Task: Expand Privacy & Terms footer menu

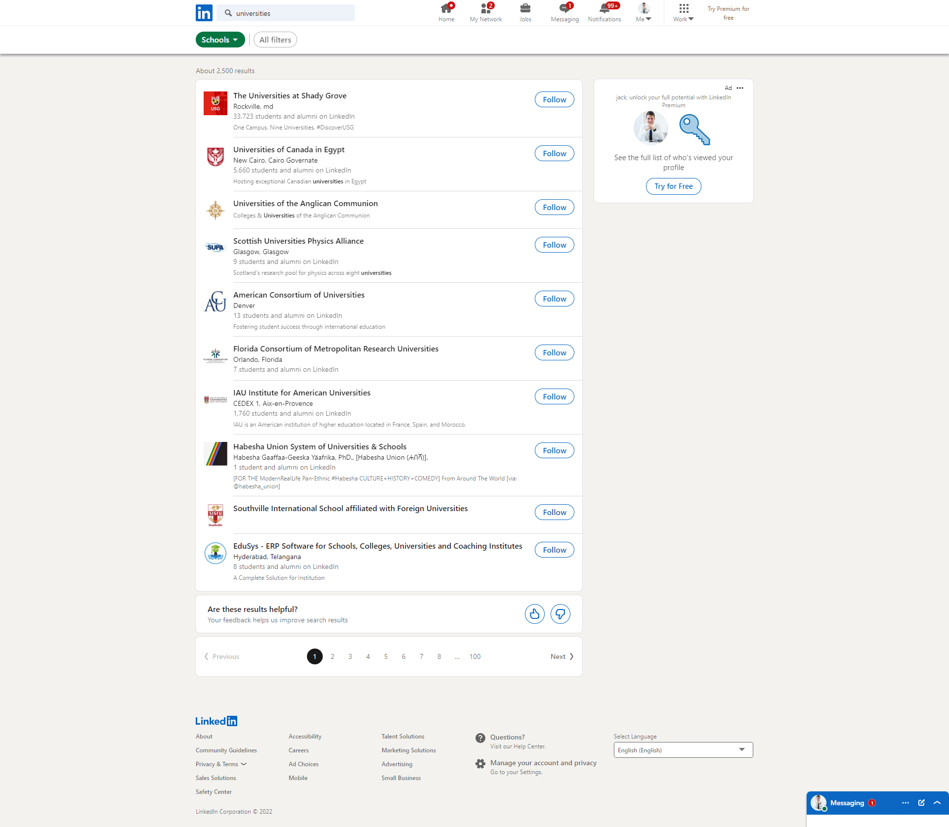Action: (221, 764)
